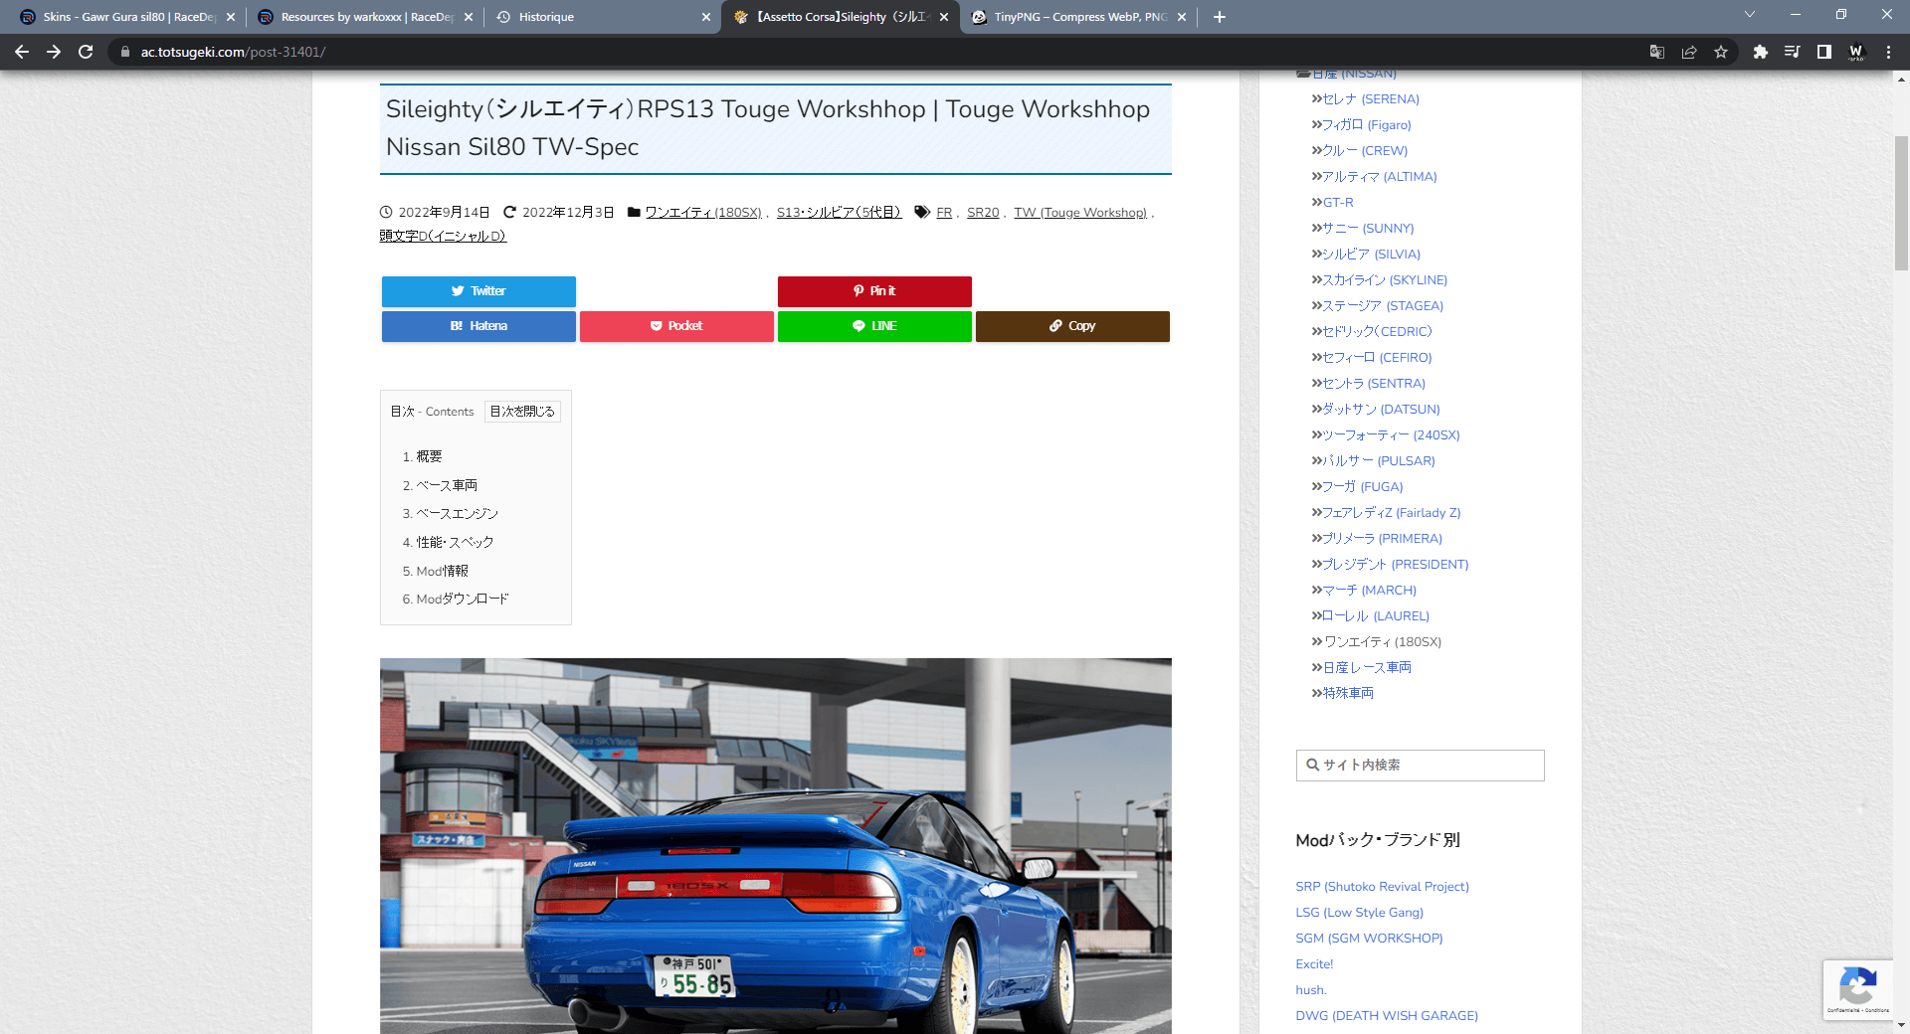
Task: Open the FR tag link
Action: pyautogui.click(x=944, y=213)
